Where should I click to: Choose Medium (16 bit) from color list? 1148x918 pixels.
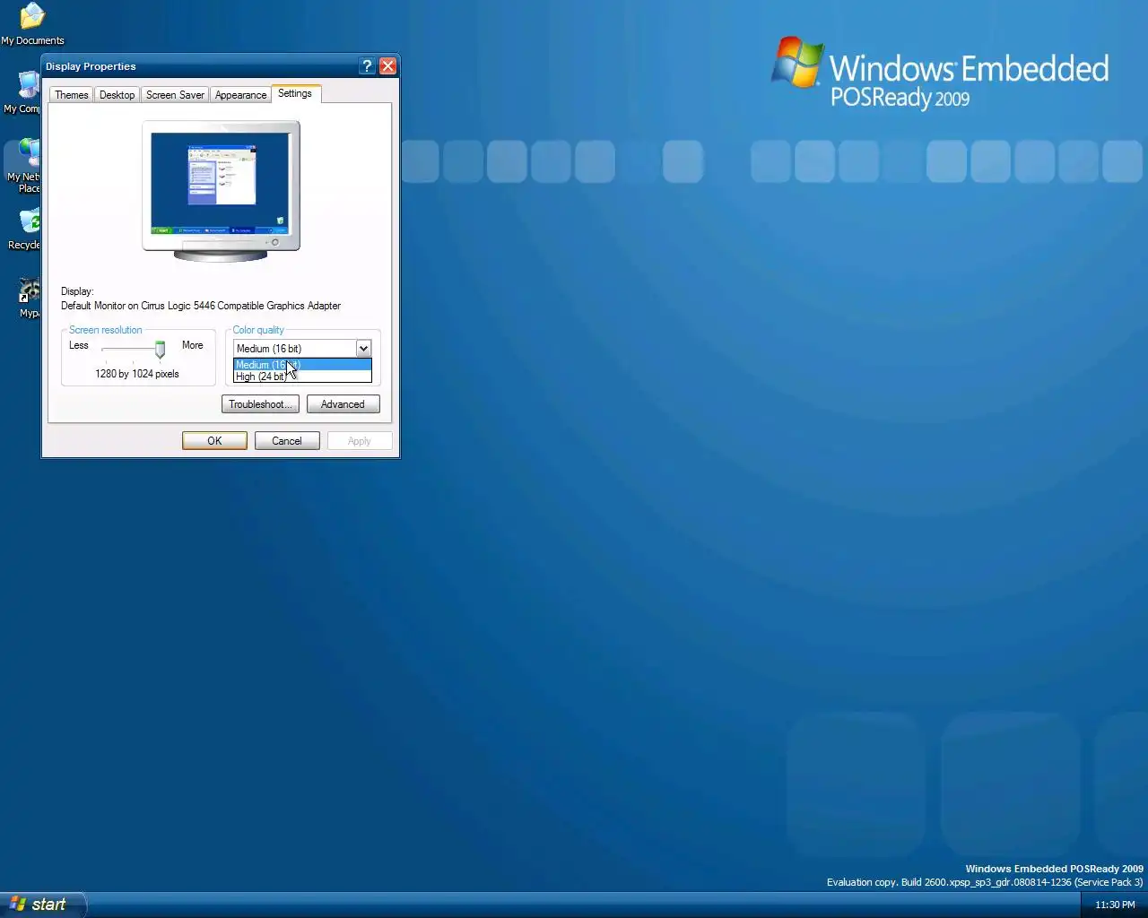302,365
